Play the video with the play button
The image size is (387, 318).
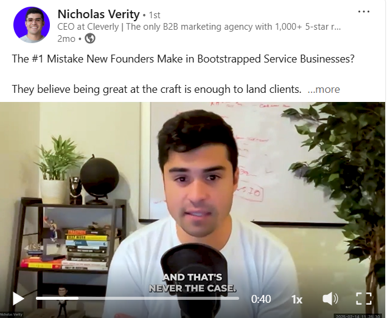[18, 299]
